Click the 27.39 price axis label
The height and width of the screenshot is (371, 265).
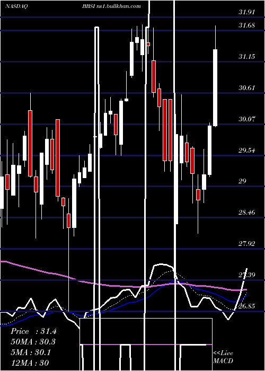tap(247, 275)
